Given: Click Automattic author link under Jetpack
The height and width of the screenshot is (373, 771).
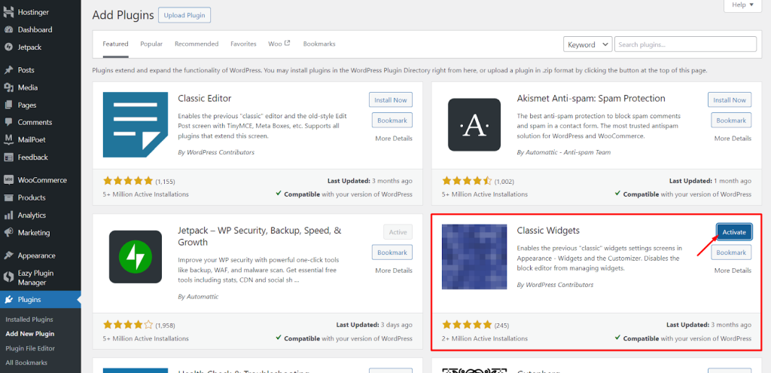Looking at the screenshot, I should 202,297.
